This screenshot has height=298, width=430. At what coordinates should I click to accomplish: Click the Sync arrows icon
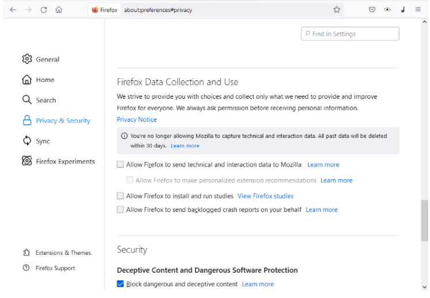(x=27, y=141)
